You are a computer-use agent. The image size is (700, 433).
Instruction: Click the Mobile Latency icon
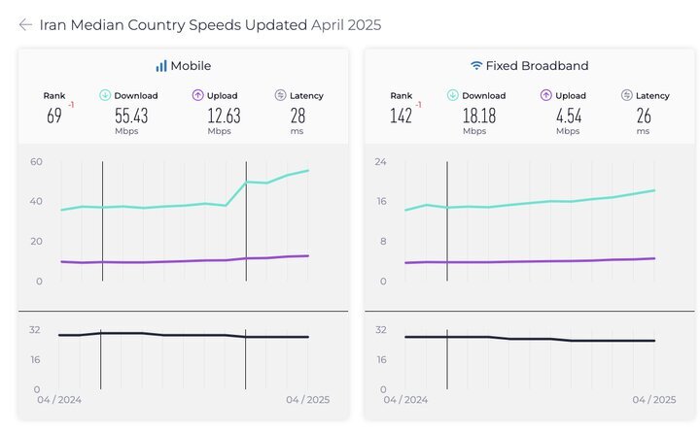pyautogui.click(x=280, y=95)
